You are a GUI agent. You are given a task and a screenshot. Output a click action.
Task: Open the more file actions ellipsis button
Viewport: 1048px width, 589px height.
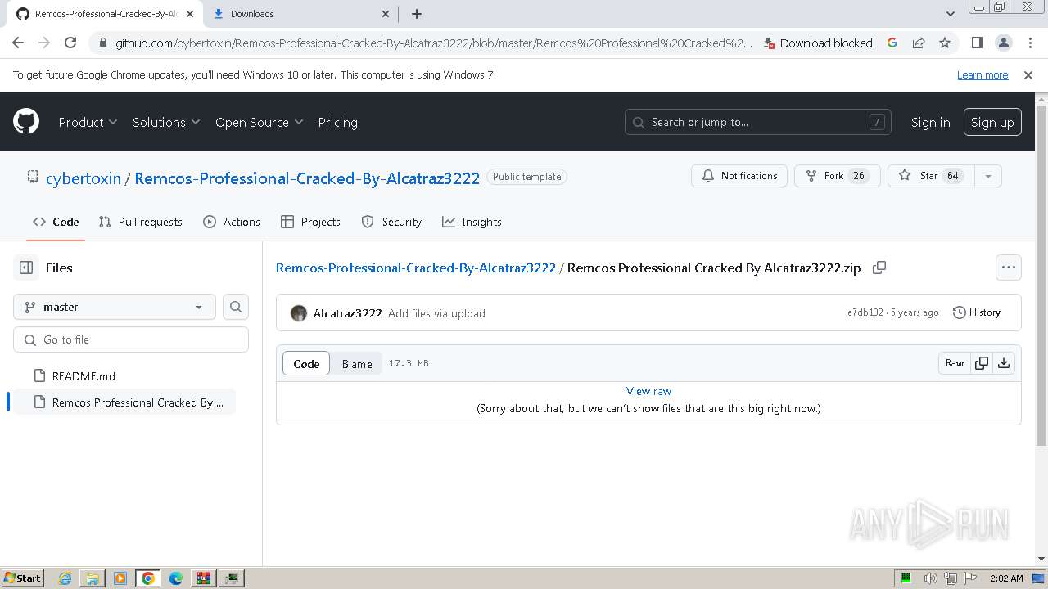pos(1009,268)
